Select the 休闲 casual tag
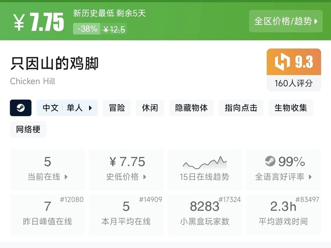The image size is (331, 248). [x=150, y=108]
